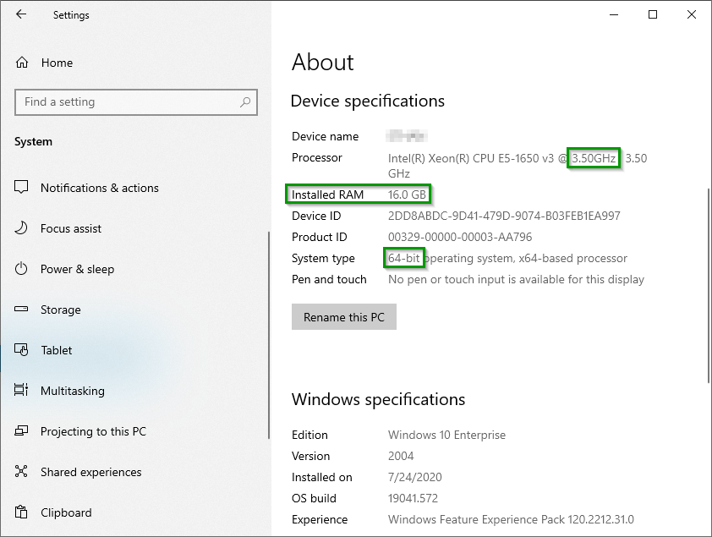Type in the Find a setting box
Screen dimensions: 712x537
click(x=127, y=102)
